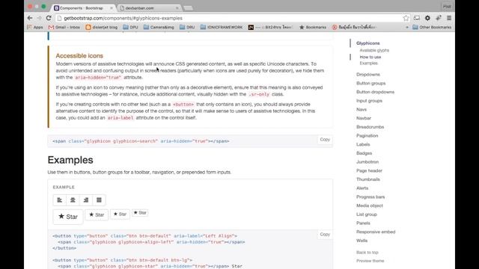
Task: Jump to Available glyphs sidebar link
Action: pyautogui.click(x=374, y=50)
